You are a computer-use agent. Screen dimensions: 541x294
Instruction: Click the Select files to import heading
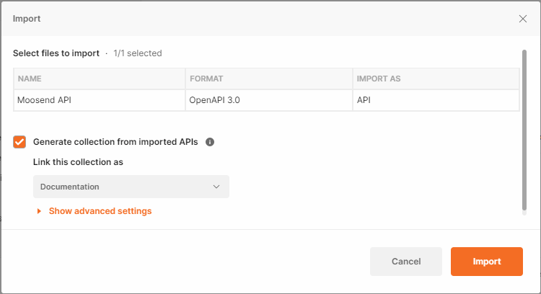point(56,53)
